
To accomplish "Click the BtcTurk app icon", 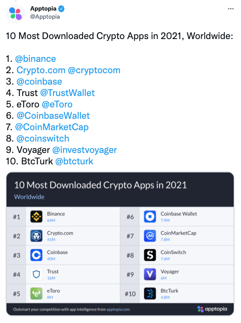I will (150, 293).
